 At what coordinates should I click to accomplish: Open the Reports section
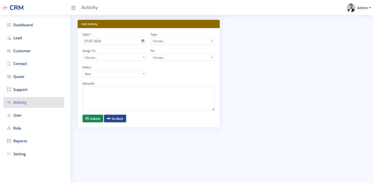click(x=34, y=141)
